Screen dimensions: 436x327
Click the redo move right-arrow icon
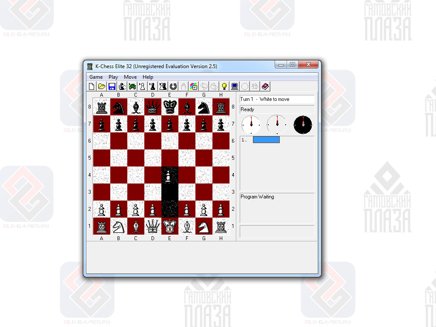click(214, 86)
